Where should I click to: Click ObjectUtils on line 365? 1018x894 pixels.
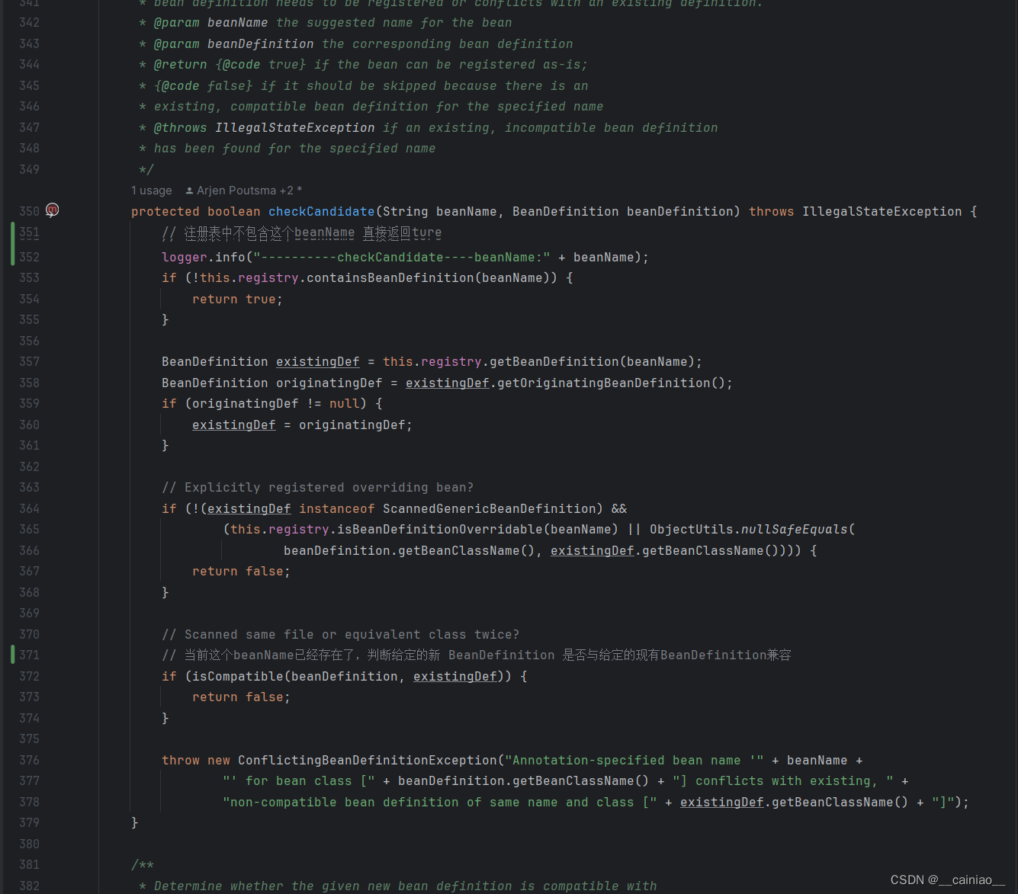[691, 530]
